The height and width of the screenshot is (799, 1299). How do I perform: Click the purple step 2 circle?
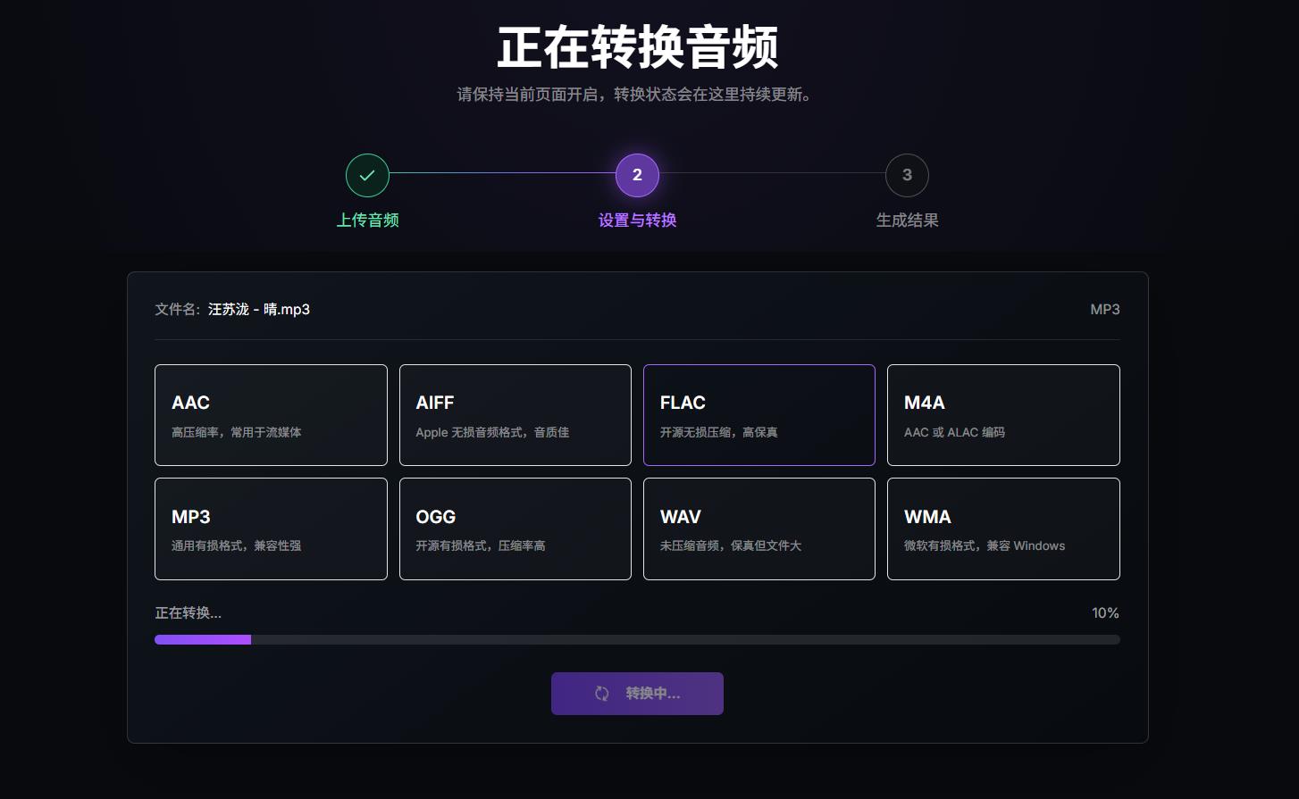[x=637, y=176]
